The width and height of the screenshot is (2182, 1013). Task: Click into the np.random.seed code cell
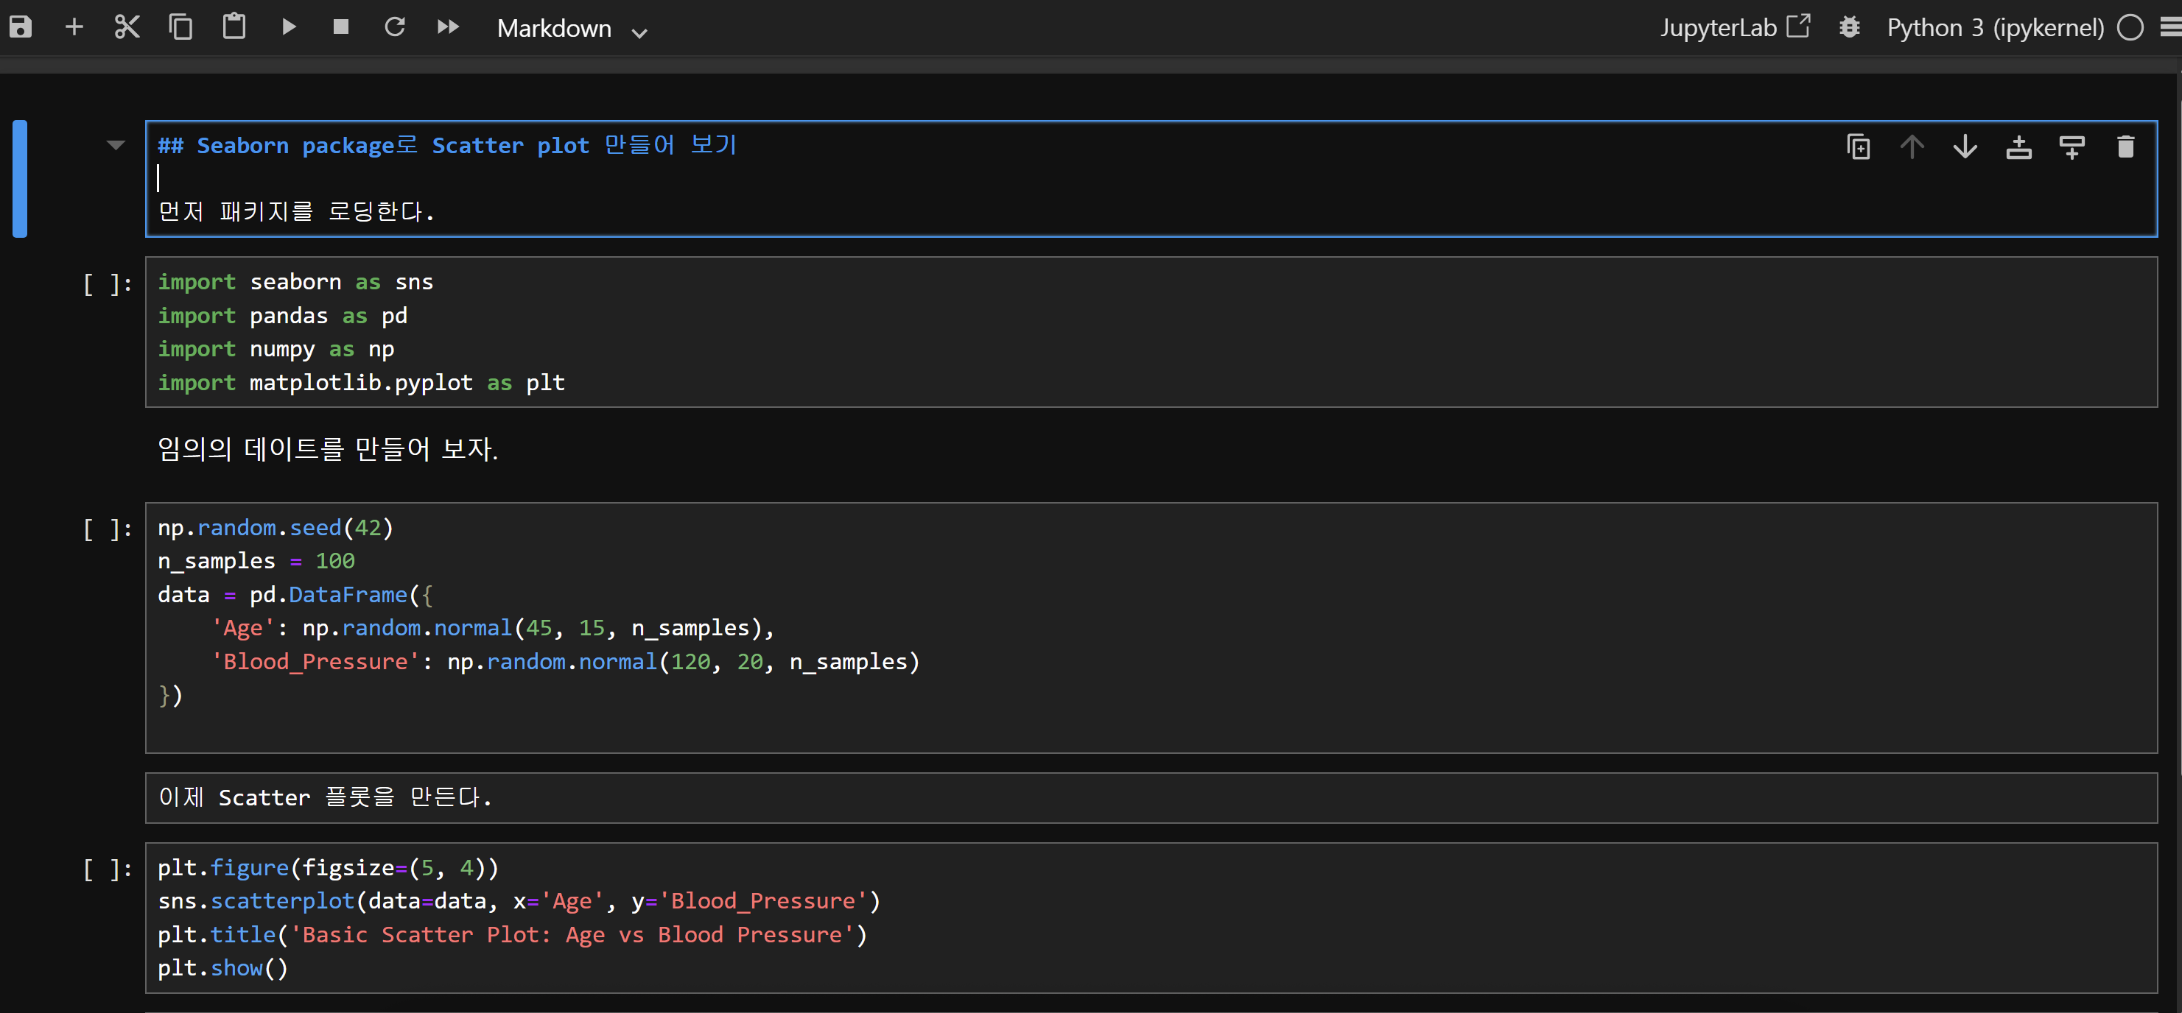tap(1151, 628)
